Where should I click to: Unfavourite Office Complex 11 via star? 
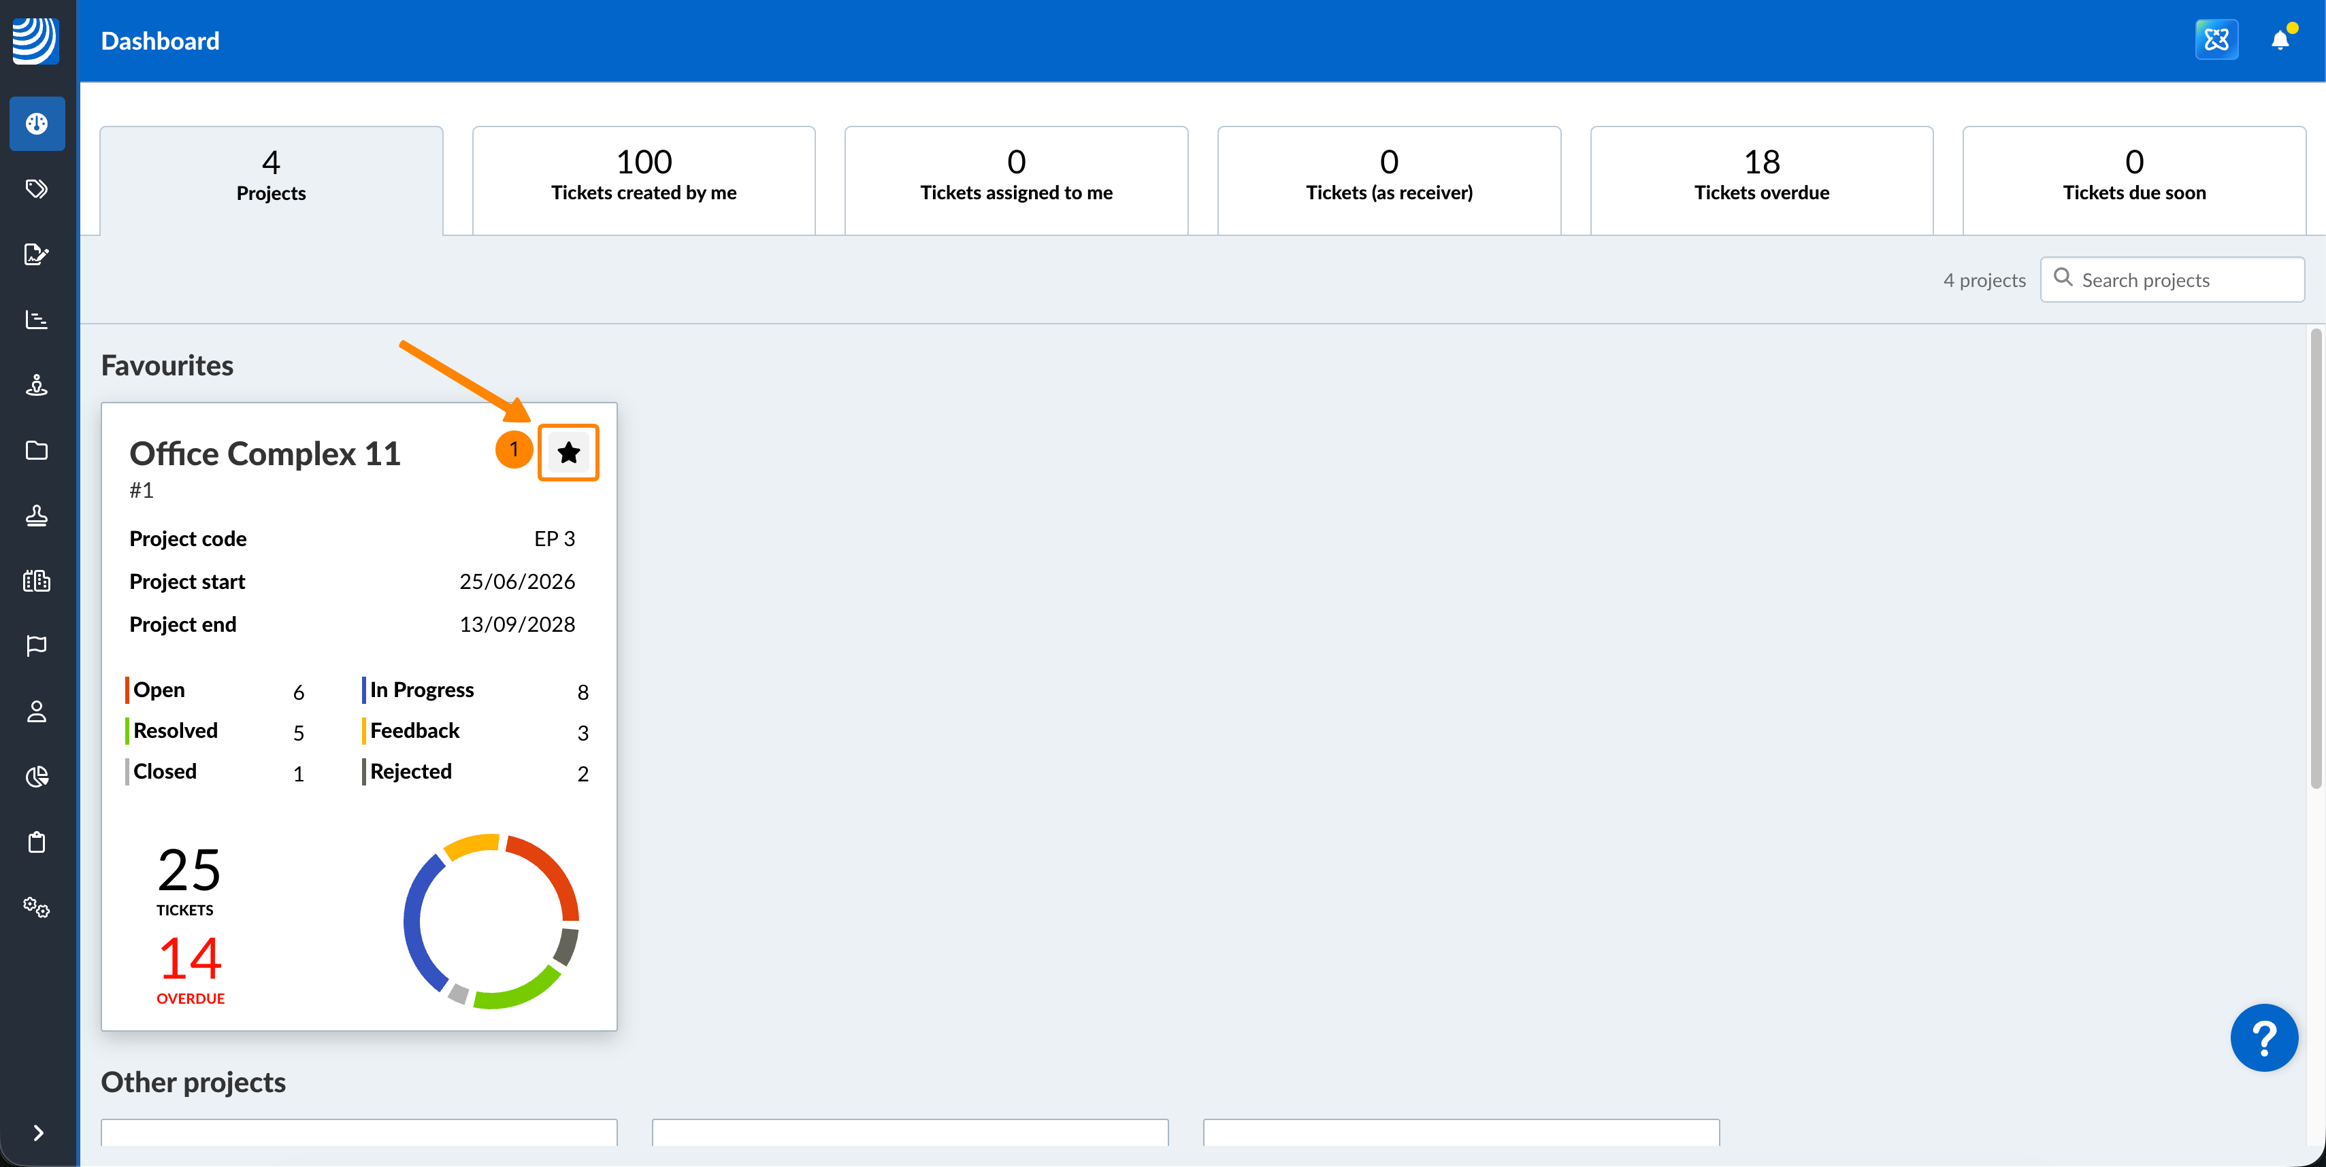pos(568,452)
